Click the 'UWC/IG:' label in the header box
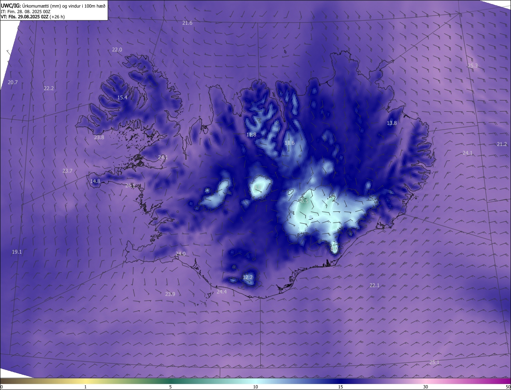Viewport: 511px width, 390px height. tap(11, 5)
